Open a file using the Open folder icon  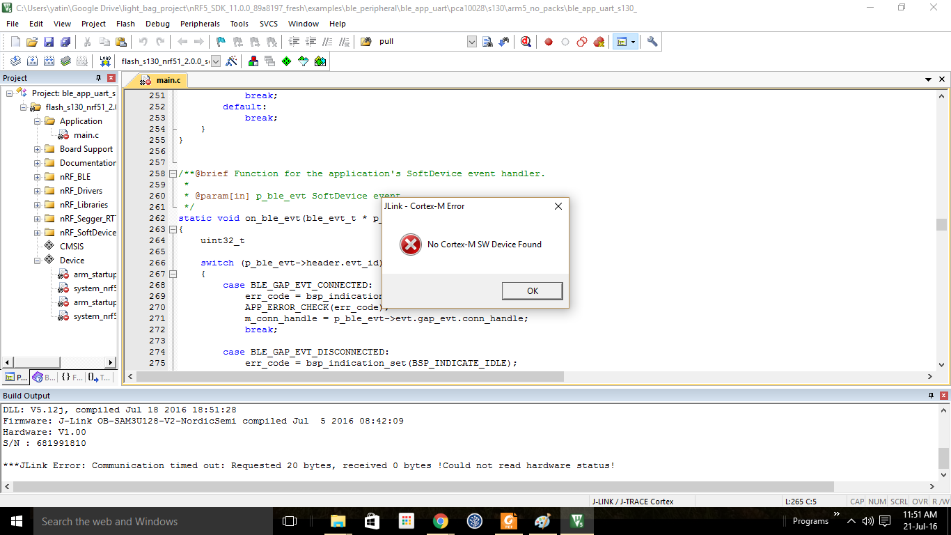(x=32, y=42)
